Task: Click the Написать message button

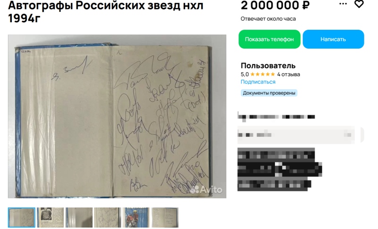Action: [333, 39]
